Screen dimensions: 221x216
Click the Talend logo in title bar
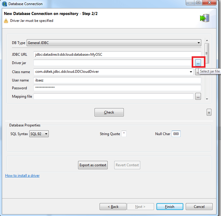(x=4, y=4)
